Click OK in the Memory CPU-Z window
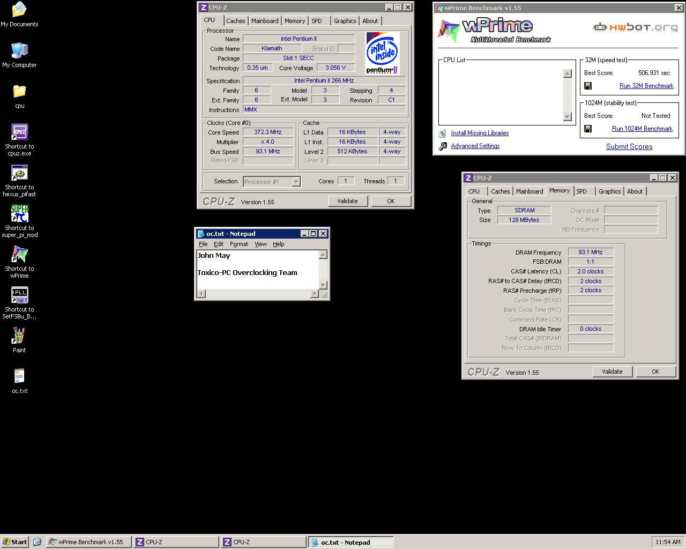The height and width of the screenshot is (549, 686). [655, 372]
